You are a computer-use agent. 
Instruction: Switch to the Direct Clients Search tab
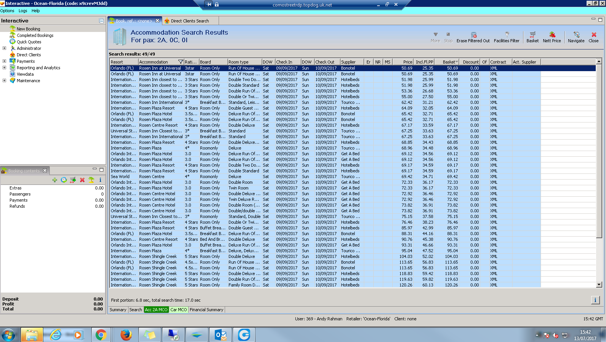click(x=190, y=21)
